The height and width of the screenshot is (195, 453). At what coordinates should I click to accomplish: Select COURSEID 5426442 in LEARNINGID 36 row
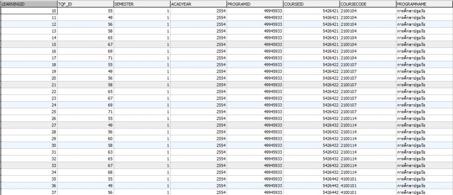point(311,185)
